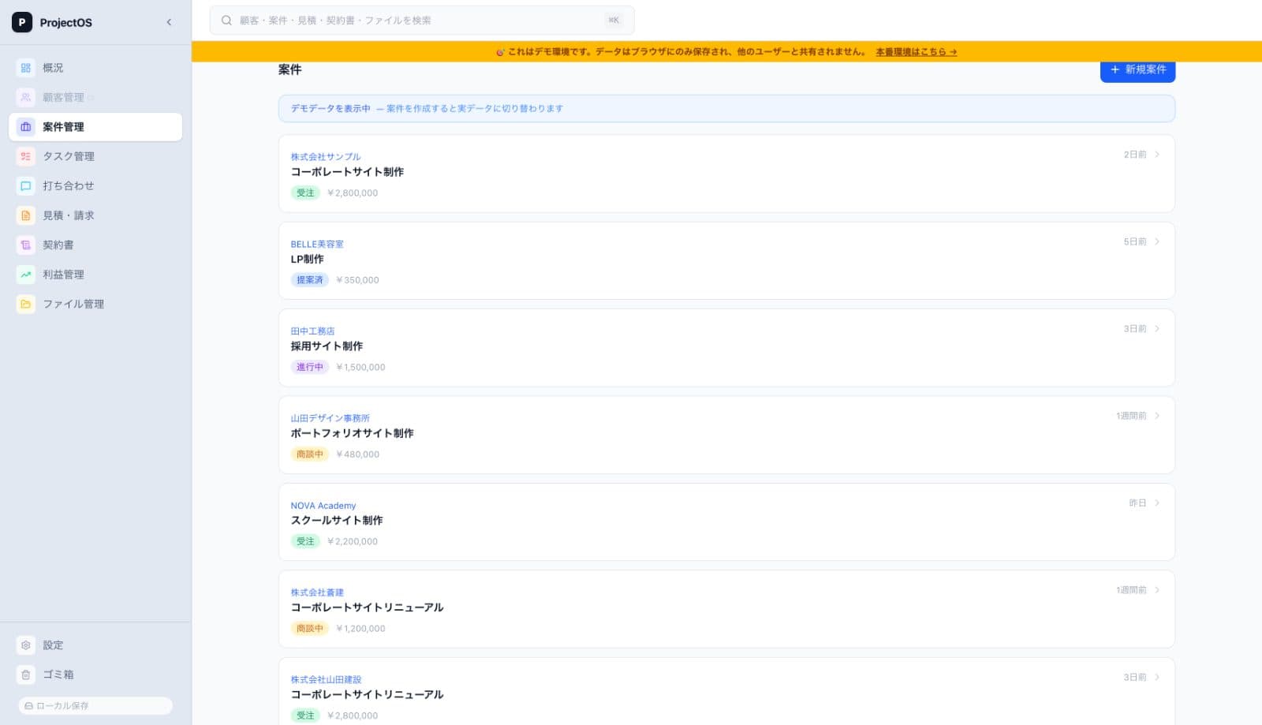Open 契約書 menu entry
The width and height of the screenshot is (1262, 725).
95,245
